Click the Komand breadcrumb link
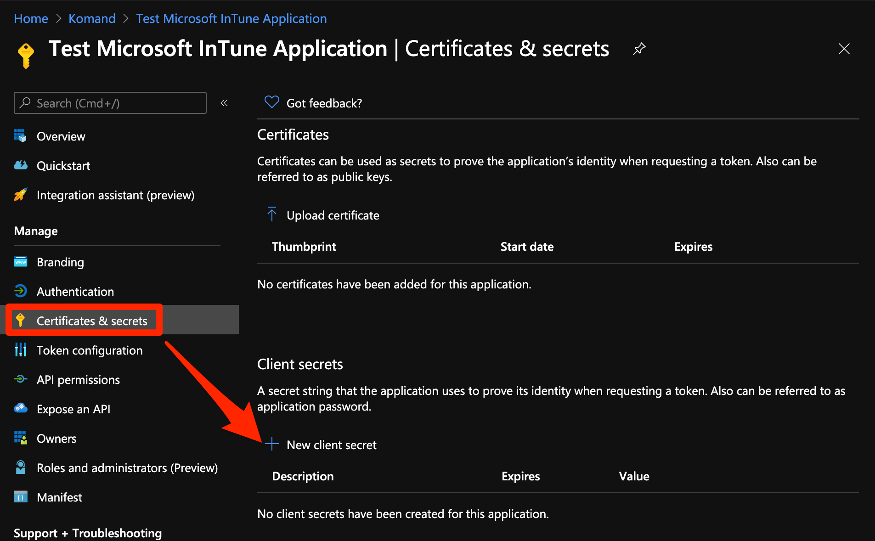 coord(92,18)
